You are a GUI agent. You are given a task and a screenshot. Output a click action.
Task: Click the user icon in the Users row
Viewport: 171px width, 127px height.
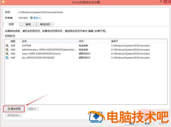pos(7,54)
